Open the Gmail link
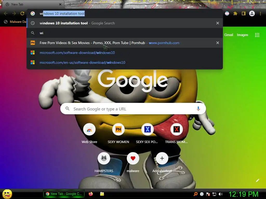The width and height of the screenshot is (266, 199). [x=229, y=35]
